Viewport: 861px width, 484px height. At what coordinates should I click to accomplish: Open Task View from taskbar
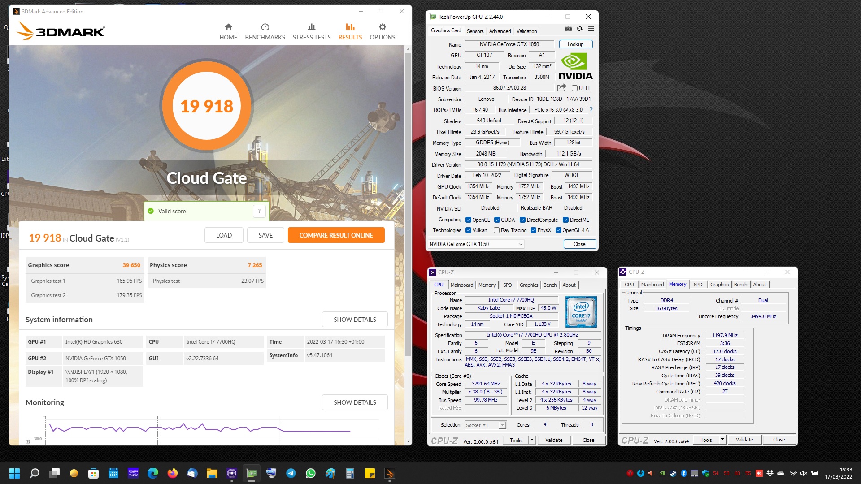click(54, 473)
